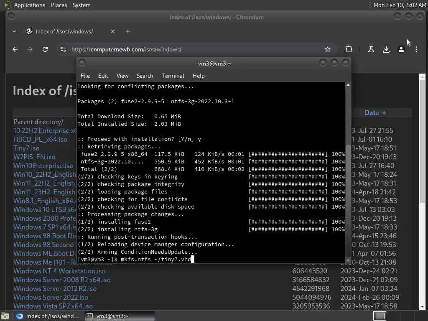Open the 10 22H2 Enterprise link

tap(45, 130)
